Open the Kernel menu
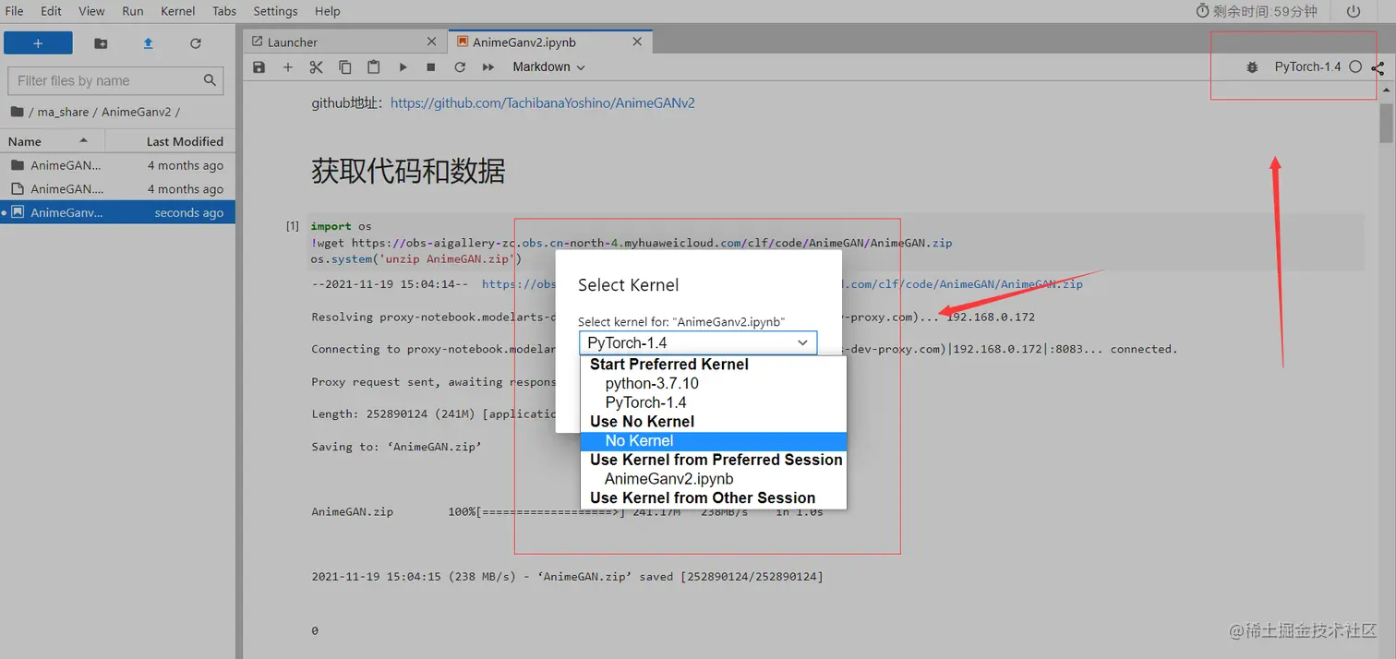1396x659 pixels. pos(178,11)
